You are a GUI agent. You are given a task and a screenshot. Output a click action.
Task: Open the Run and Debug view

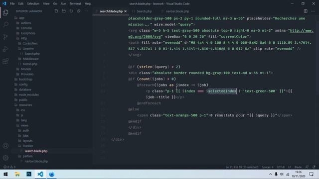pyautogui.click(x=5, y=49)
